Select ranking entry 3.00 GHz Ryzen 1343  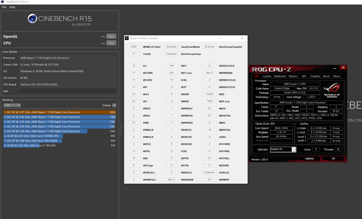(x=59, y=131)
